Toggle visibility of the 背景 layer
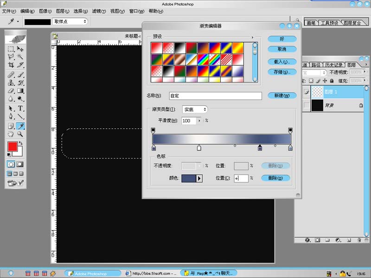The height and width of the screenshot is (278, 371). coord(306,106)
